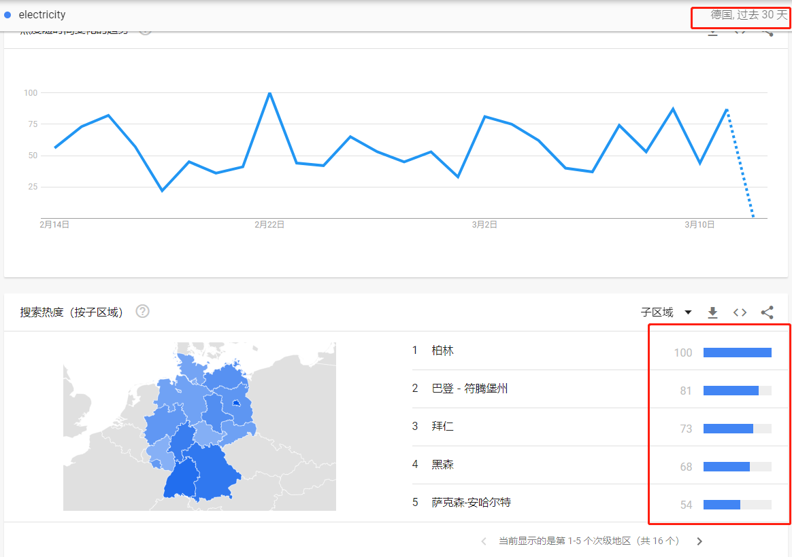The width and height of the screenshot is (792, 557).
Task: Click the 100 peak point on trend line
Action: coord(269,93)
